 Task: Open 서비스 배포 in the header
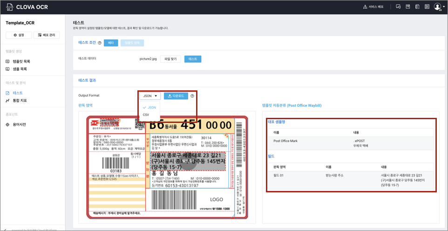[x=373, y=7]
